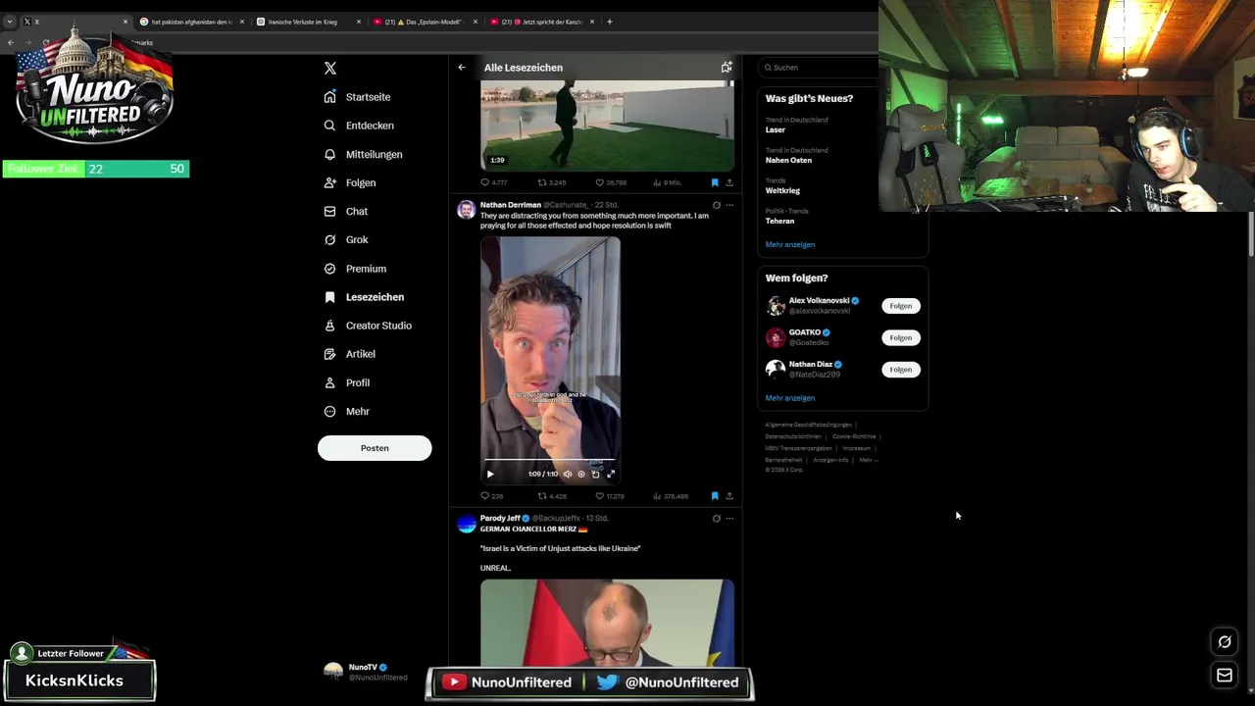
Task: Follow GOATKO
Action: [x=901, y=337]
